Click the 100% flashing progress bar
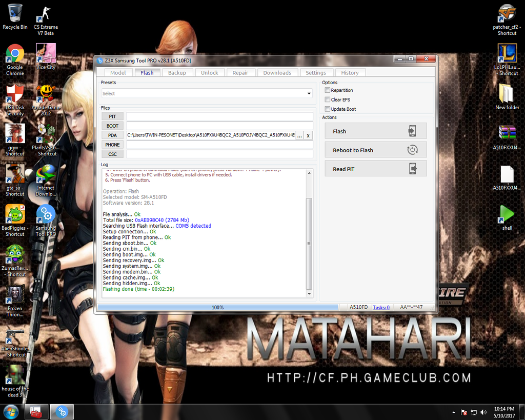Screen dimensions: 525x420 pos(217,307)
